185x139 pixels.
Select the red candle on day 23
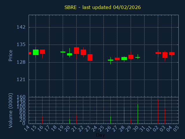point(90,57)
